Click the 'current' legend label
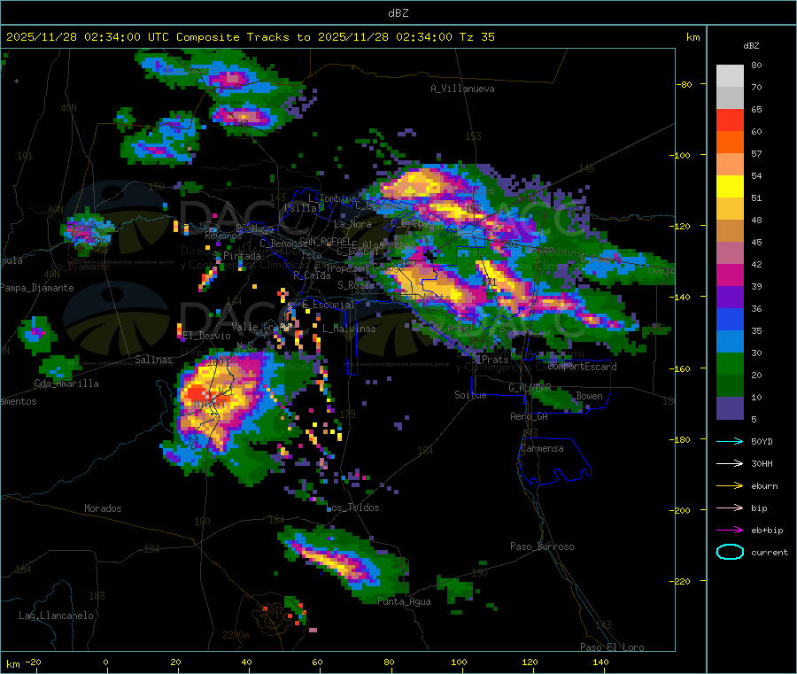Viewport: 797px width, 674px height. pos(770,553)
